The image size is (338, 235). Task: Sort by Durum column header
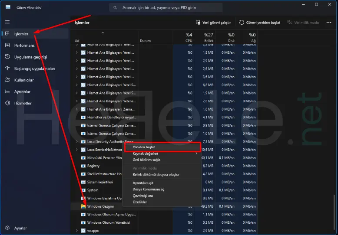click(x=156, y=37)
